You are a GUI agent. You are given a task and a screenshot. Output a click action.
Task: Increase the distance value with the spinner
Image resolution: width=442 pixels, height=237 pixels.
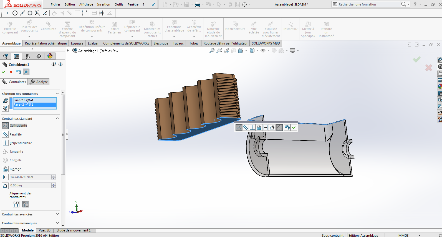pos(54,176)
